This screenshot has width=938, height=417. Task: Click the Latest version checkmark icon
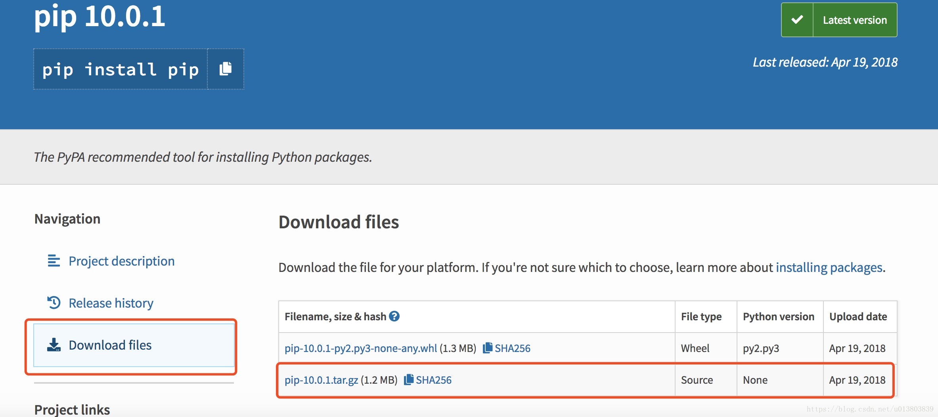pos(797,20)
